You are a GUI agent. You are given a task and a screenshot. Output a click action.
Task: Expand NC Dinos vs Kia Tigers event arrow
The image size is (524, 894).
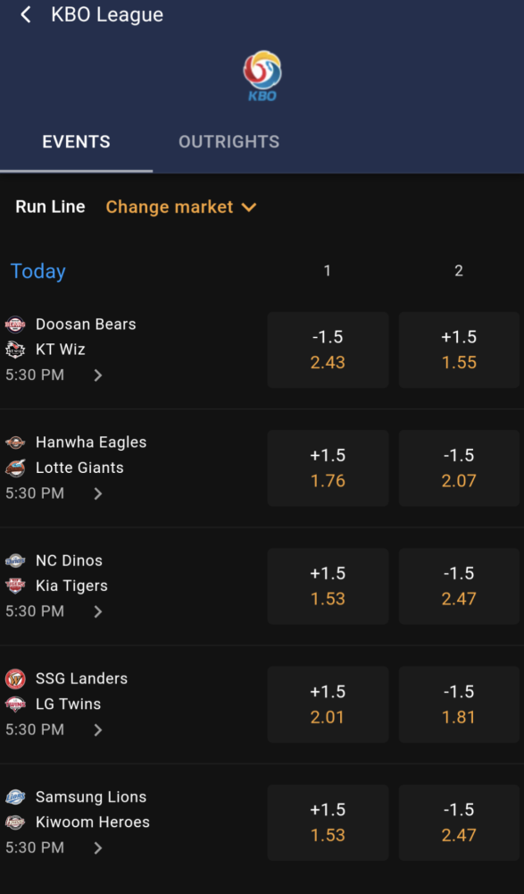click(x=98, y=611)
